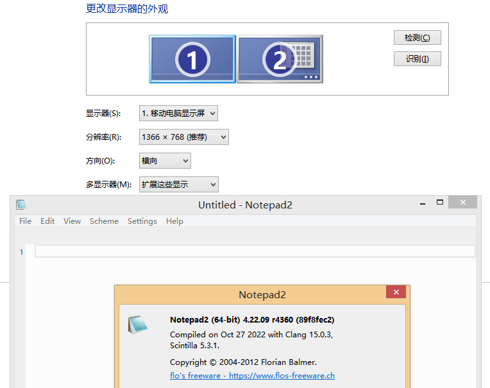Click the Copyright 2004-2012 Florian Balmer text
The image size is (490, 388).
coord(244,362)
